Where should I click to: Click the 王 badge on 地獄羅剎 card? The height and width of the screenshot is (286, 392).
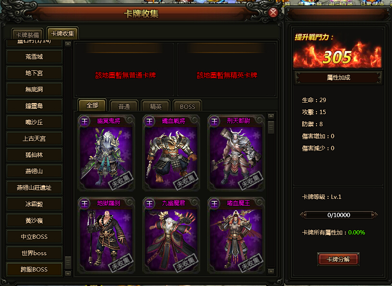(85, 204)
